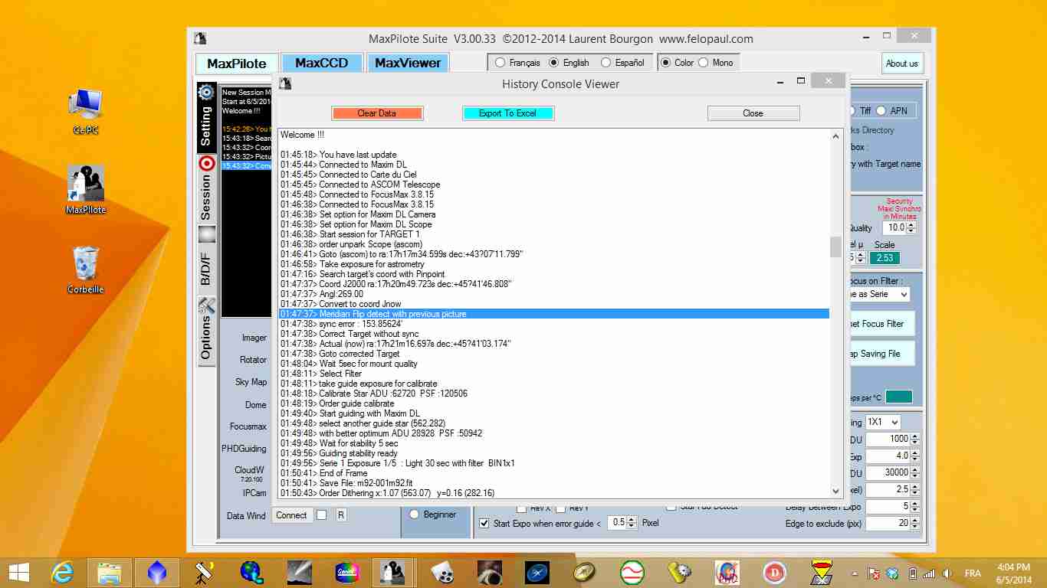Open the Windows Start button

tap(18, 572)
